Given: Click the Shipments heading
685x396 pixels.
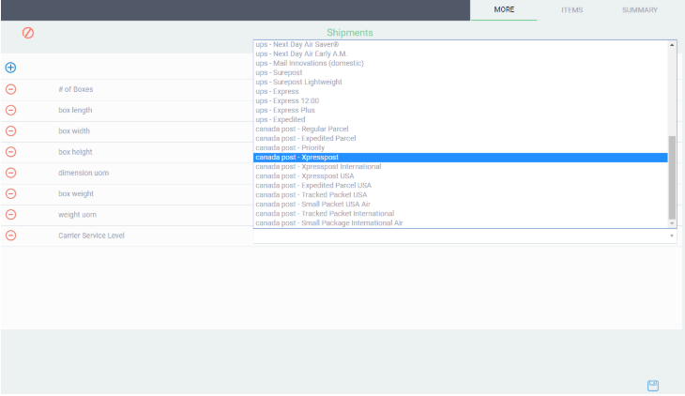Looking at the screenshot, I should coord(350,33).
